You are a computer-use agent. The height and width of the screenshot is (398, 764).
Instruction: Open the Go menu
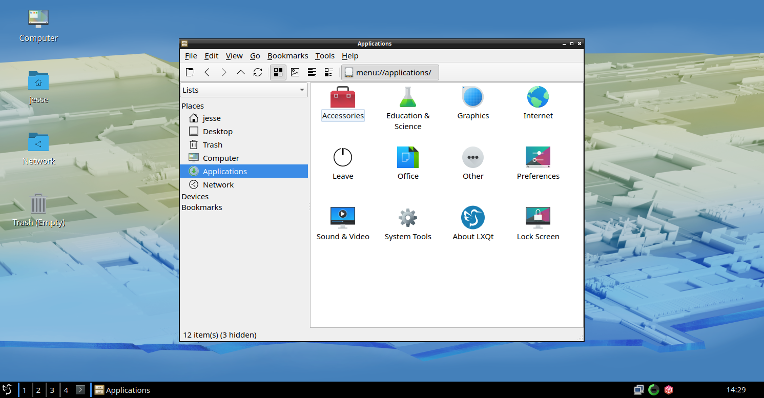pos(255,56)
